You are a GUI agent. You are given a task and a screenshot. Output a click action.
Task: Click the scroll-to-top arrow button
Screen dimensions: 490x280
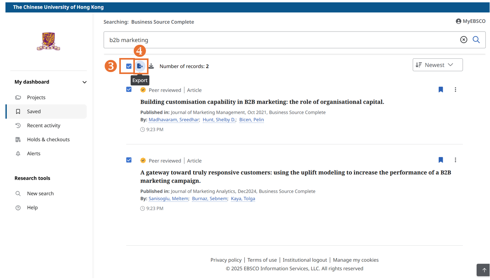coord(484,270)
